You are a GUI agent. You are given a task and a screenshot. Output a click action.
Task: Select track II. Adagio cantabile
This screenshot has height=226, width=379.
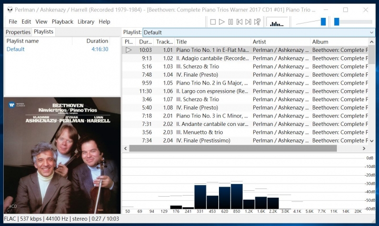245,58
